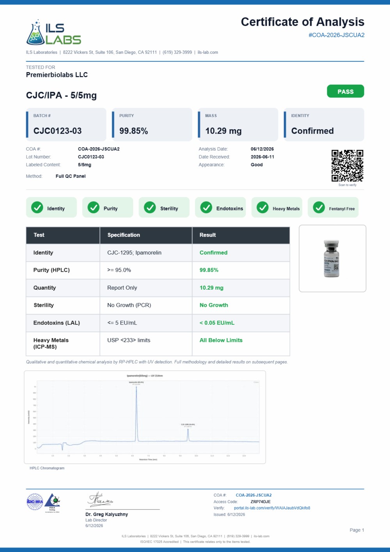The width and height of the screenshot is (390, 552).
Task: Click the Method value 'Full QC Panel'
Action: tap(71, 176)
